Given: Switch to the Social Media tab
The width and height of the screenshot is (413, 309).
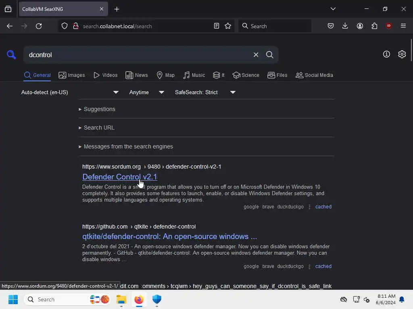Looking at the screenshot, I should 314,75.
